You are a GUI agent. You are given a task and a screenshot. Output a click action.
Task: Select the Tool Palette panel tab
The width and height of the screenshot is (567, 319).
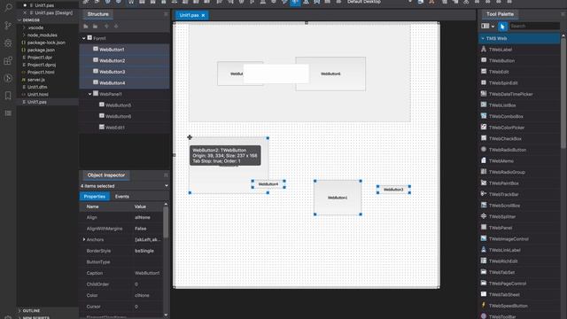[500, 14]
